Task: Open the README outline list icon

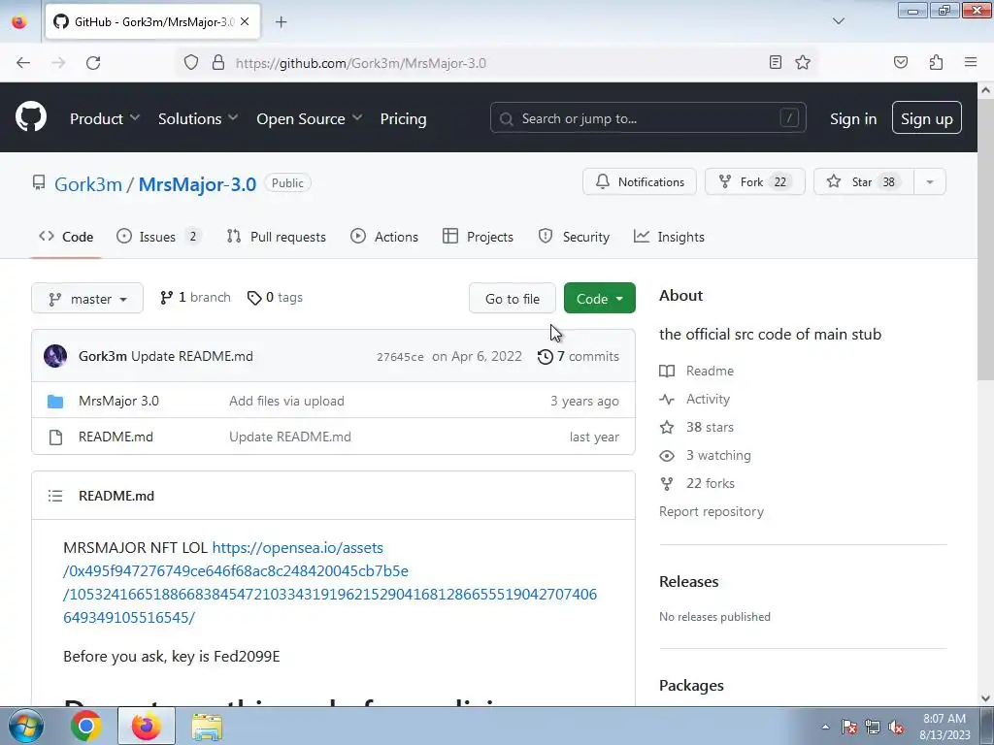Action: tap(55, 496)
